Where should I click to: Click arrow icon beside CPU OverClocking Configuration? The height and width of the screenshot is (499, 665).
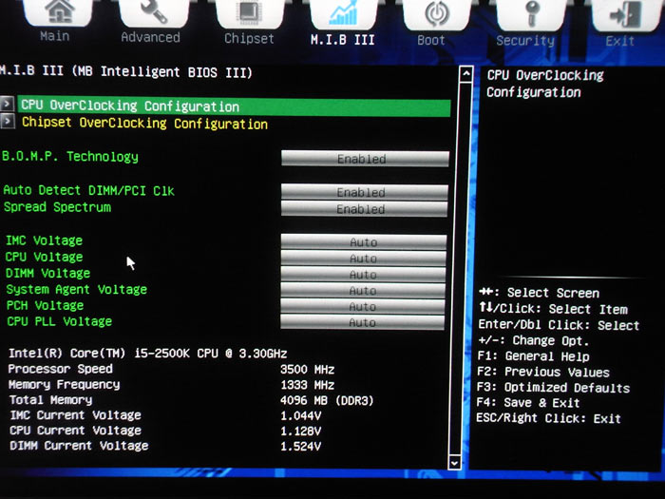tap(7, 104)
